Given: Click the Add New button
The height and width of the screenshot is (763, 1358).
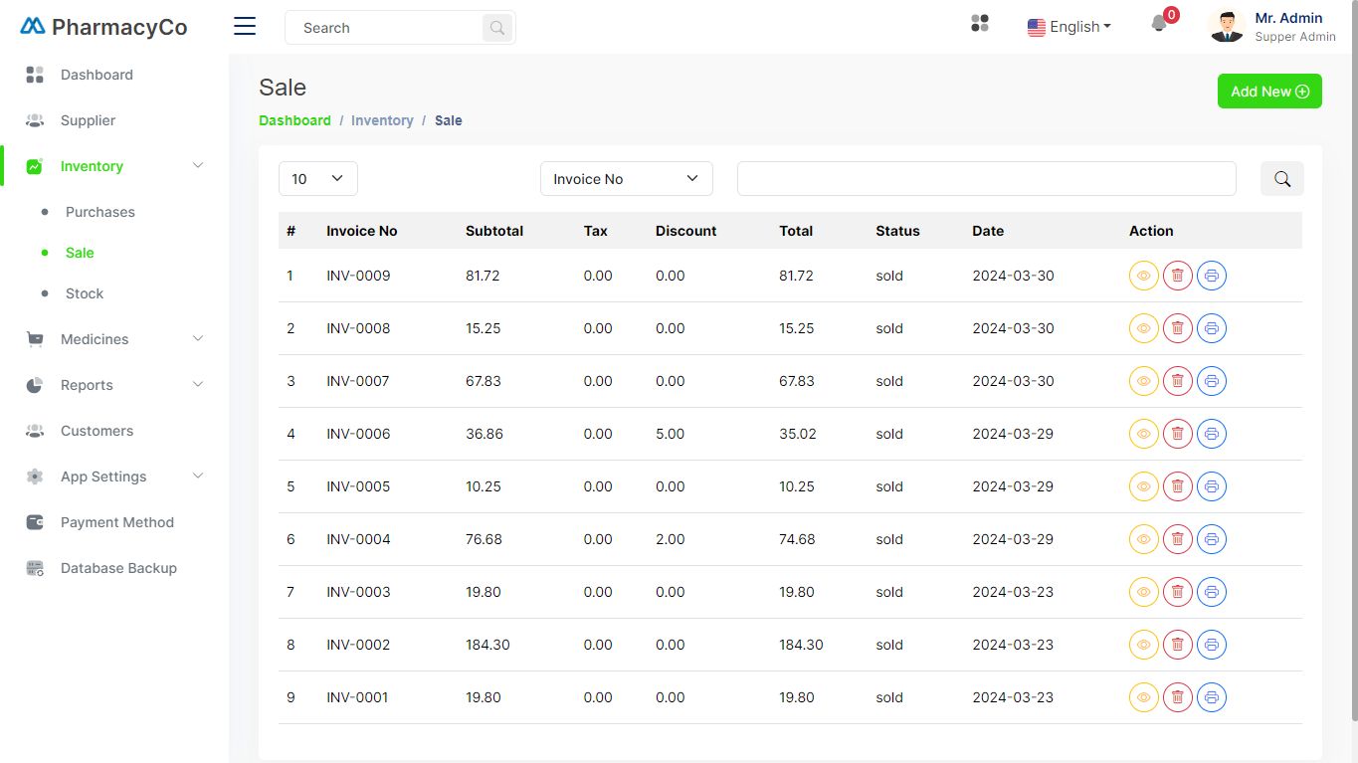Looking at the screenshot, I should click(1268, 92).
